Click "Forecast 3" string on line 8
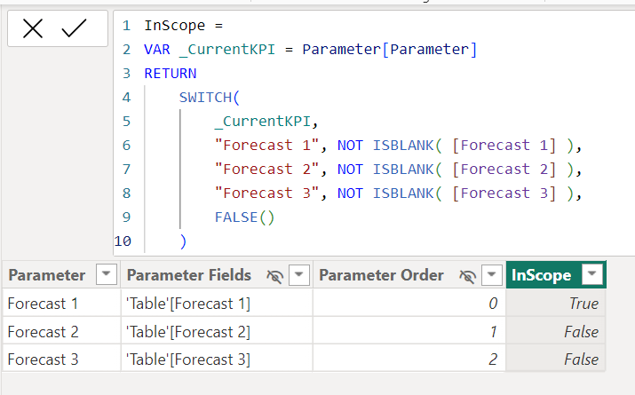 [x=266, y=193]
